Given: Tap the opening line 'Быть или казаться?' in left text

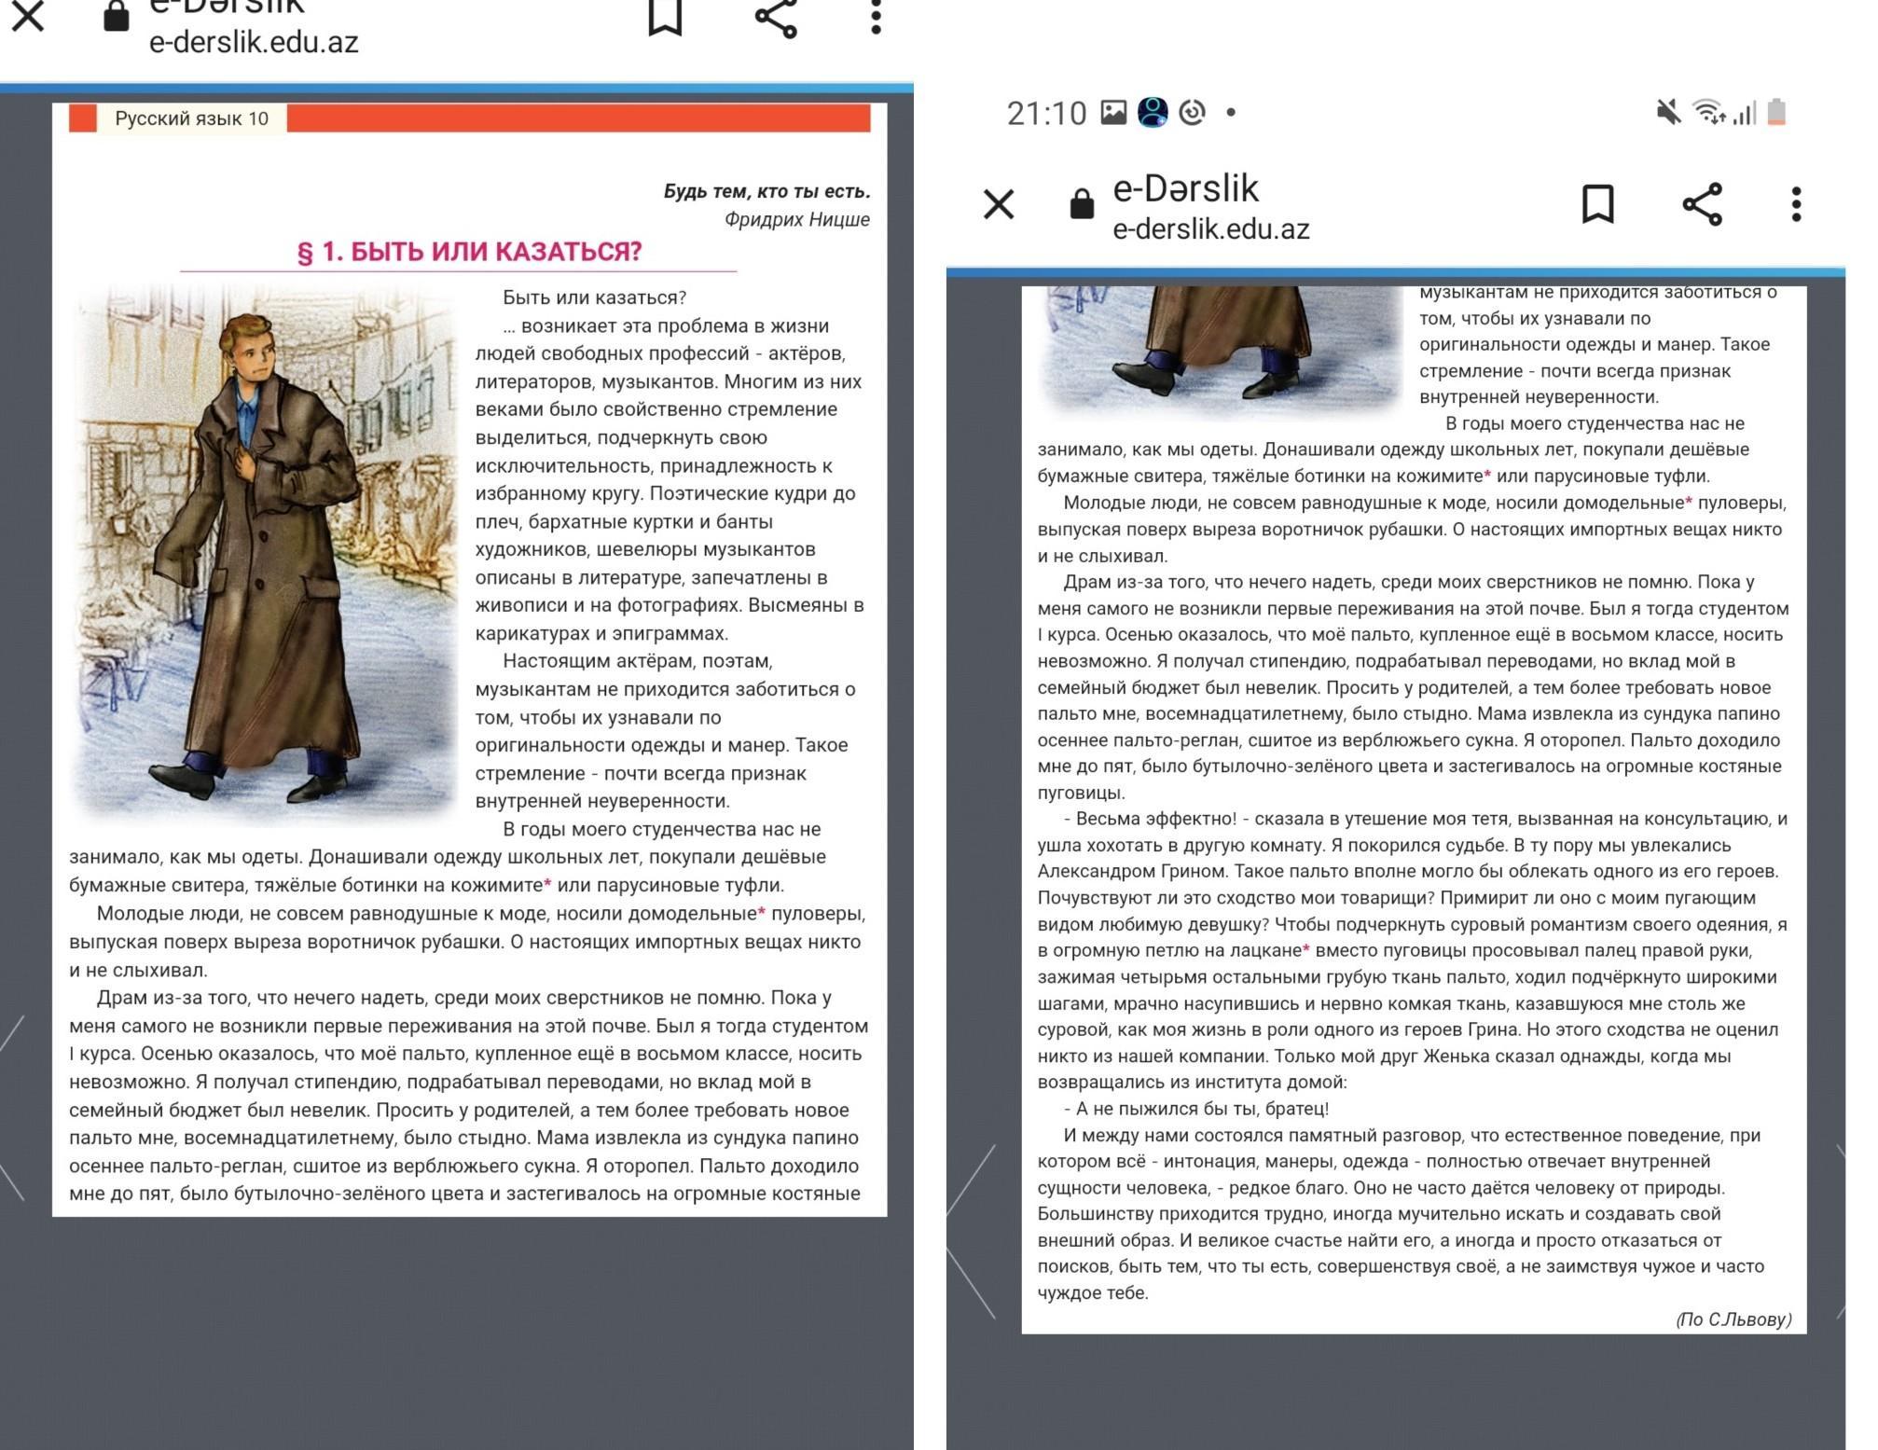Looking at the screenshot, I should tap(594, 298).
